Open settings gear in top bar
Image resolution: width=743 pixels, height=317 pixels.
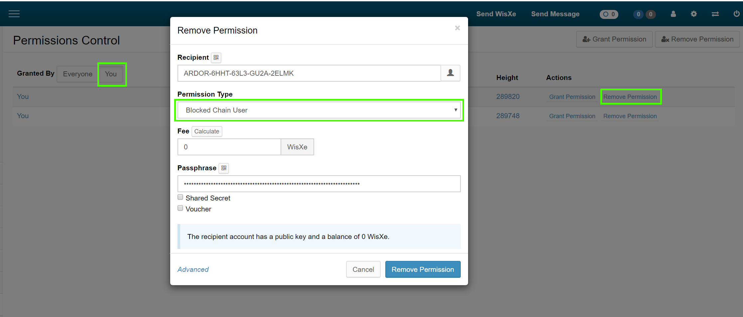[x=694, y=14]
